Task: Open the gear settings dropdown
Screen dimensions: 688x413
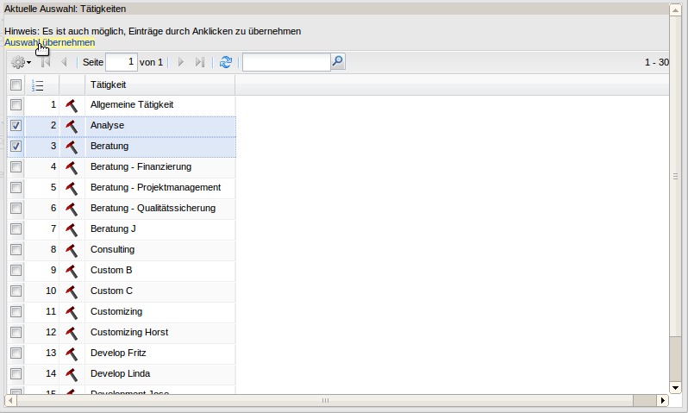Action: tap(21, 62)
